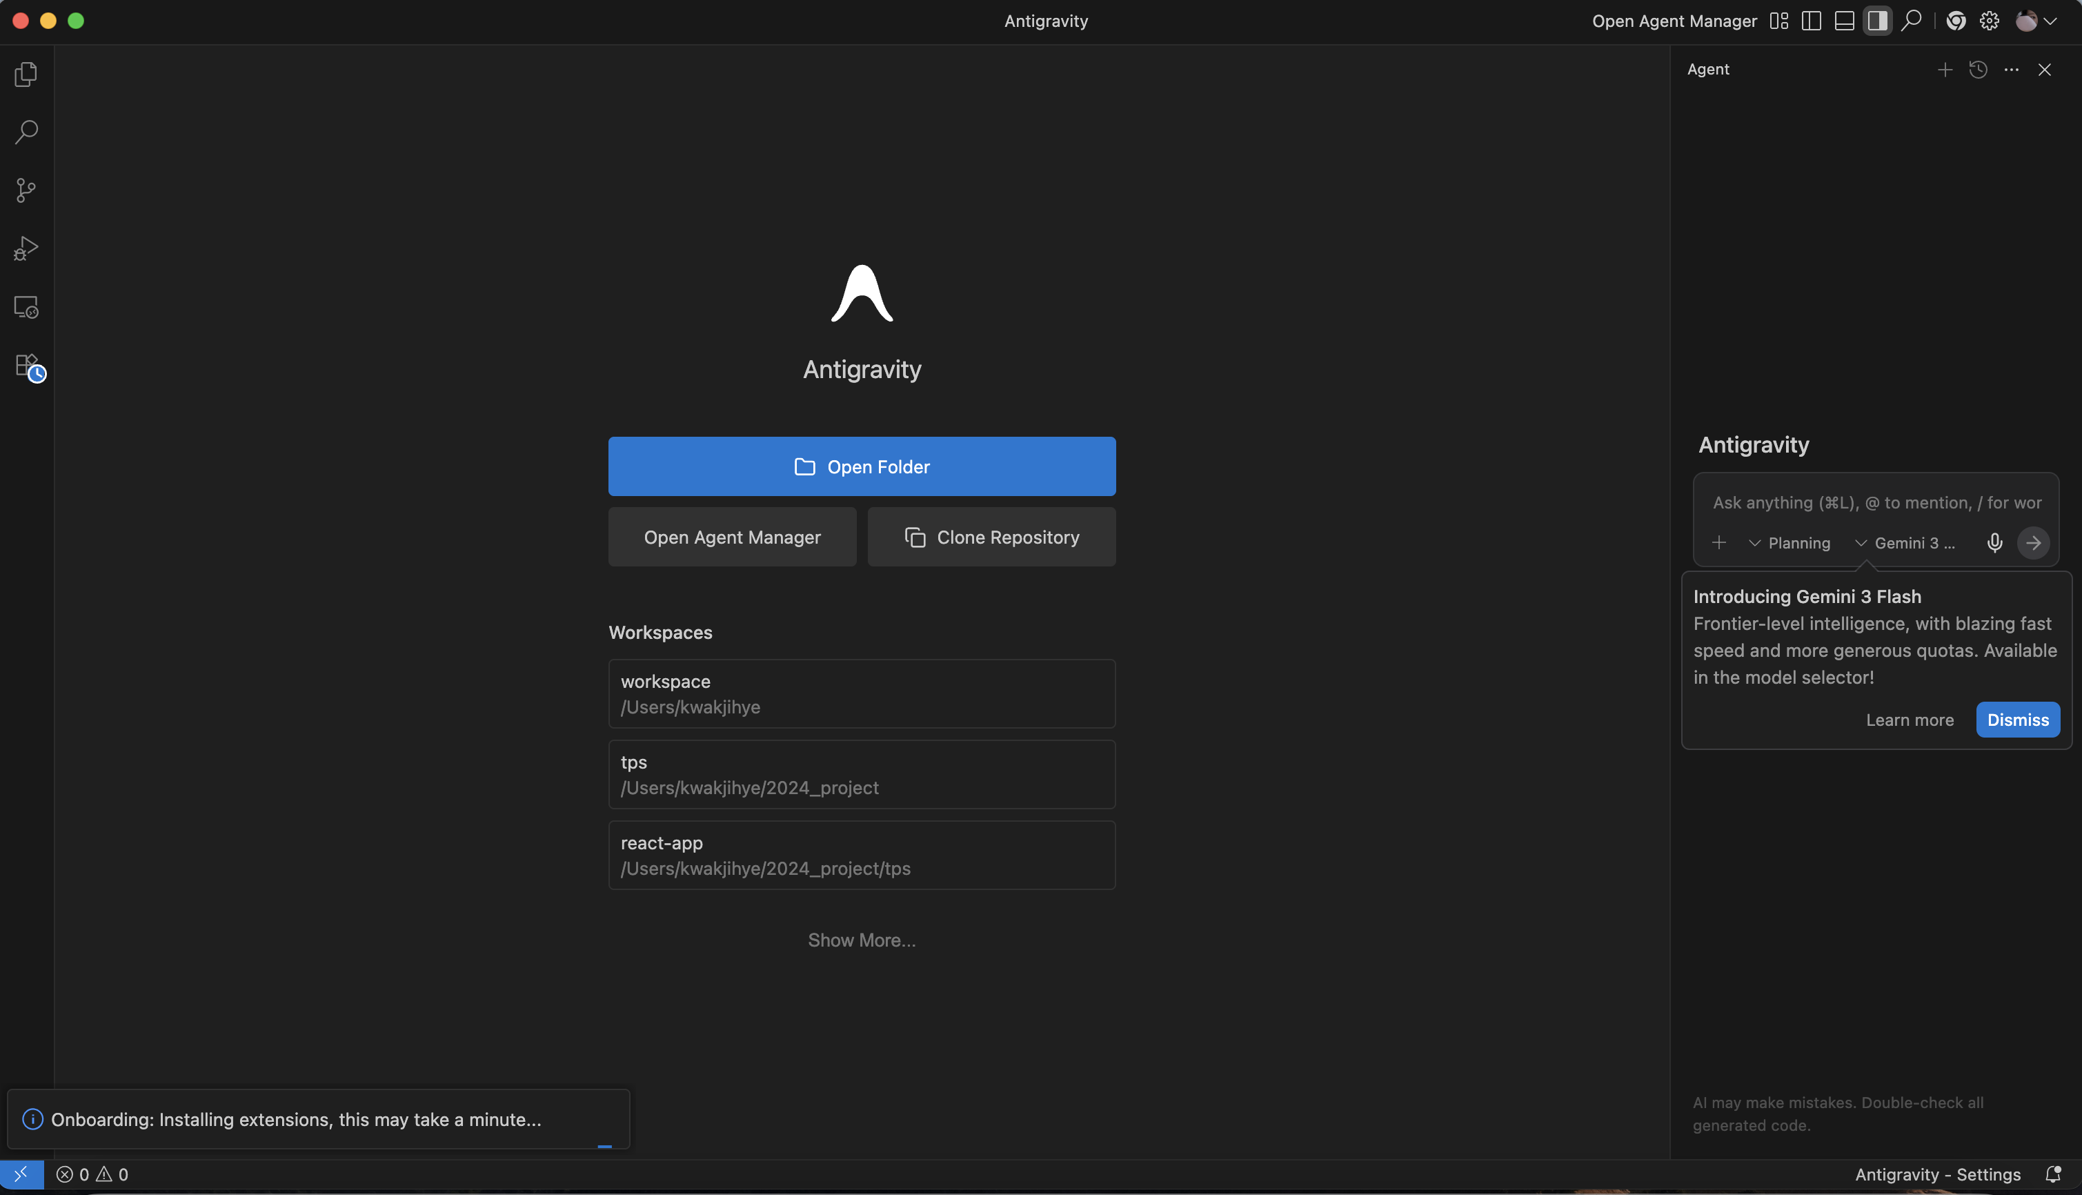Dismiss the Gemini 3 Flash announcement
Screen dimensions: 2082x1195
[2018, 720]
